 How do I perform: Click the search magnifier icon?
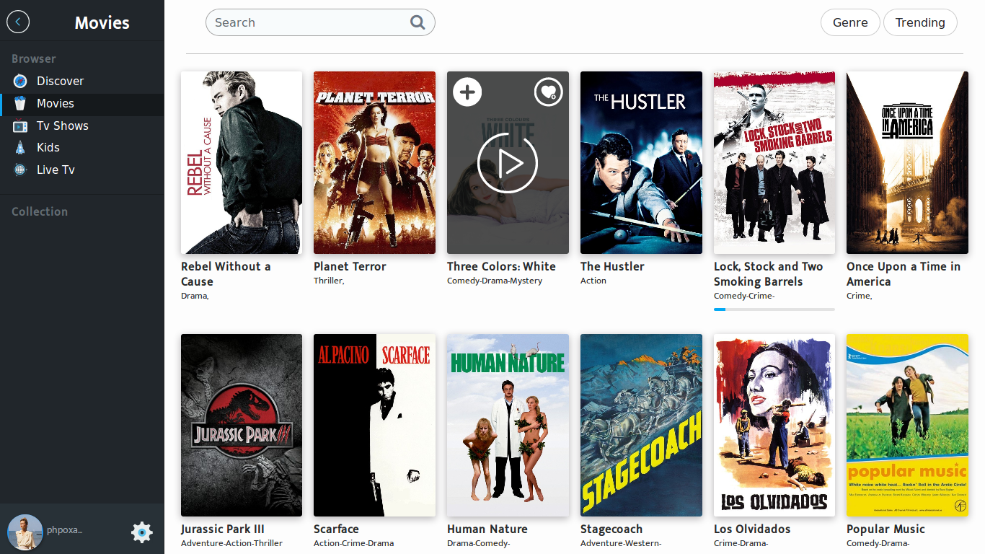click(x=418, y=22)
